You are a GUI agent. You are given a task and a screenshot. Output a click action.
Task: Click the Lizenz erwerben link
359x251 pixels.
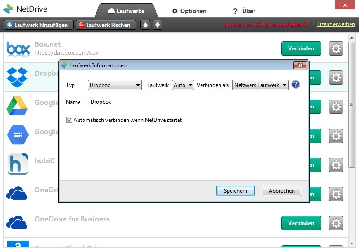coord(336,24)
